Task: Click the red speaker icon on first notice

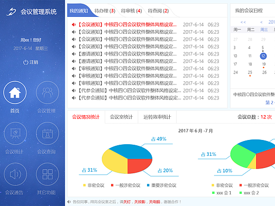Action: click(74, 25)
